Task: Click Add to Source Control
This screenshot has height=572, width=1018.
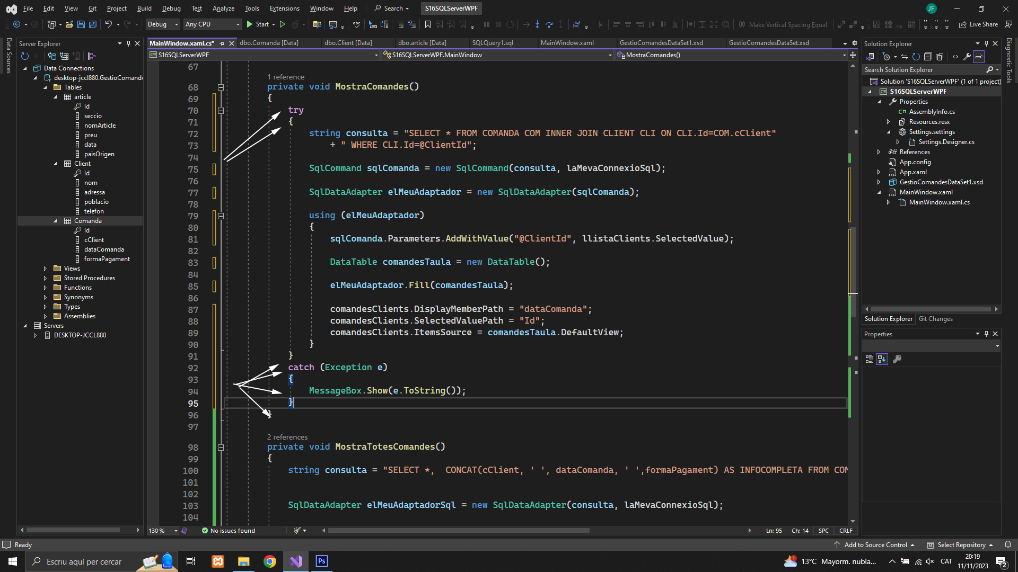Action: 875,545
